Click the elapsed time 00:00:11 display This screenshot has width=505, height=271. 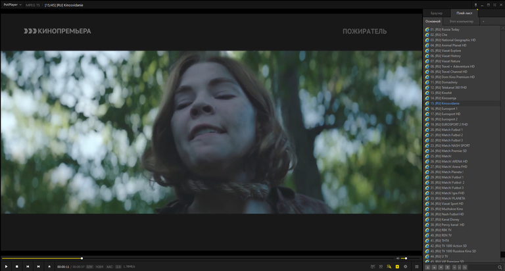click(x=63, y=267)
